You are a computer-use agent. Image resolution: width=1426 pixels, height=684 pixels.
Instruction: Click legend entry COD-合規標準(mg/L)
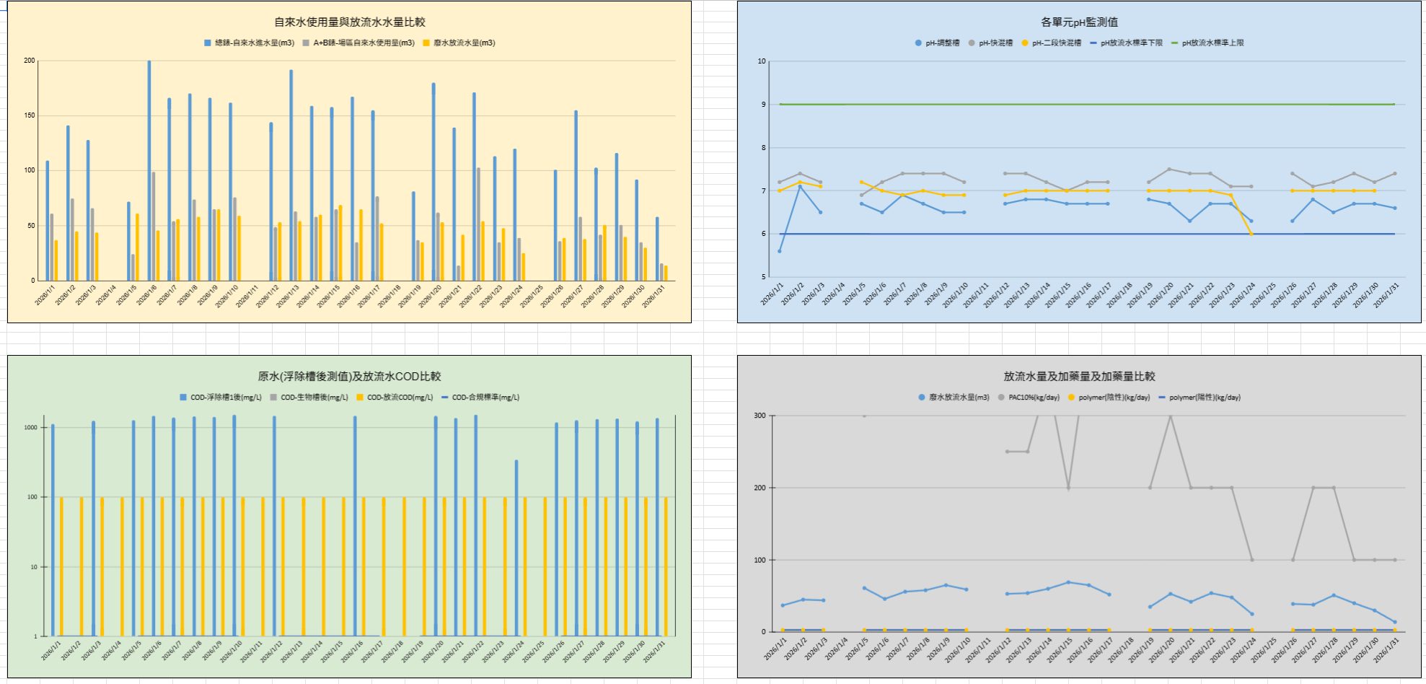[485, 398]
